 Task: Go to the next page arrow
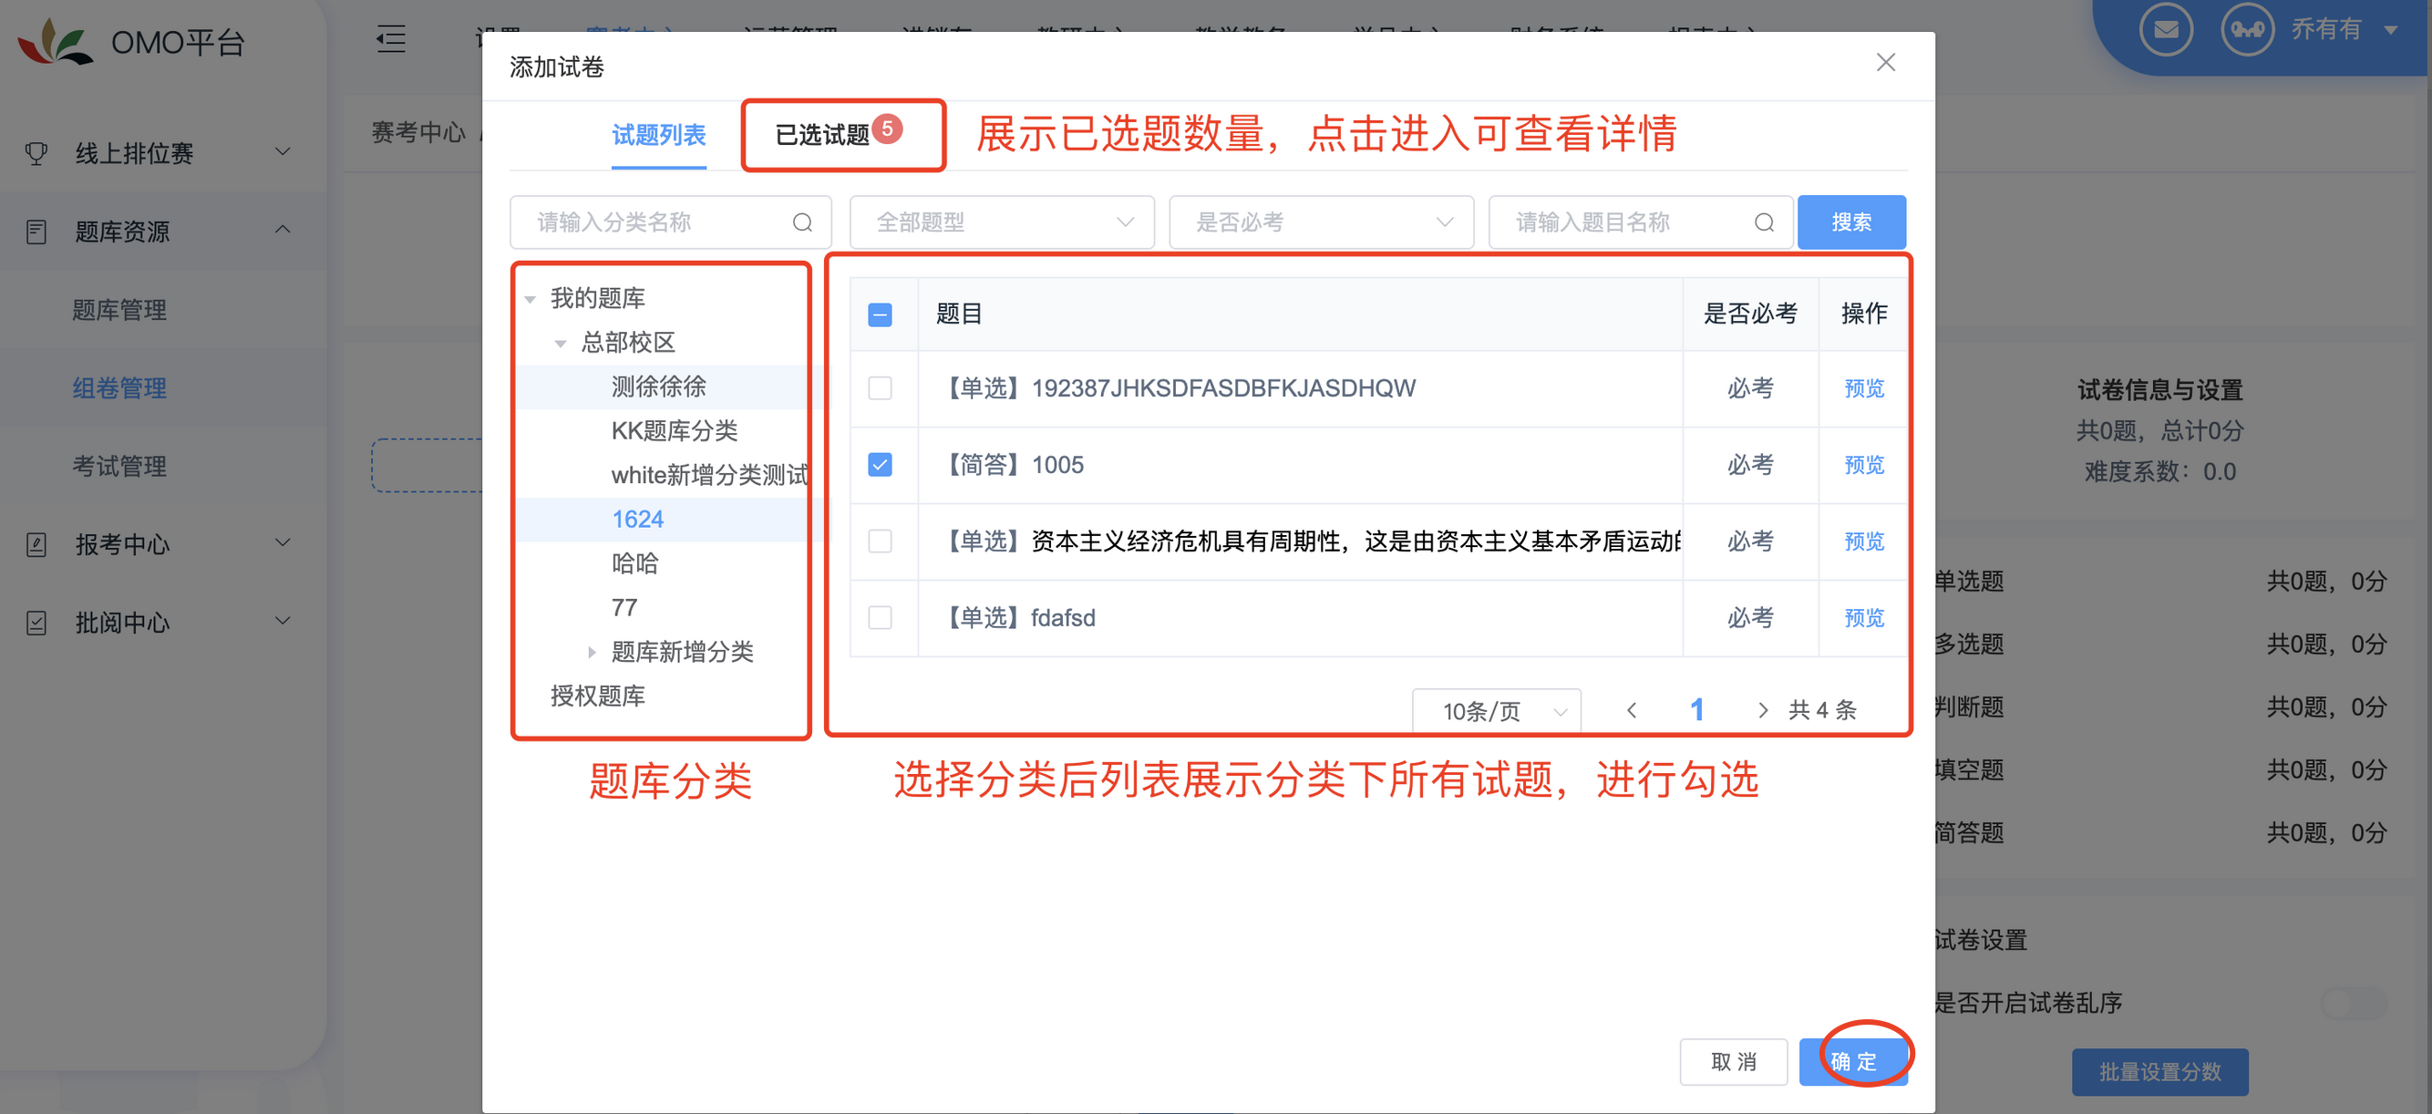(1762, 710)
